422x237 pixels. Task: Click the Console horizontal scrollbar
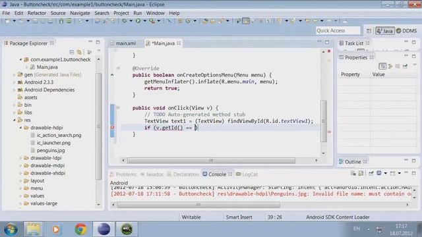[x=198, y=205]
